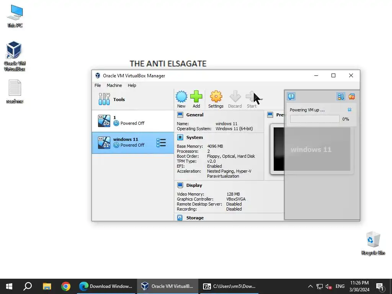This screenshot has height=294, width=392.
Task: Click the muted volume tray icon
Action: [x=329, y=286]
